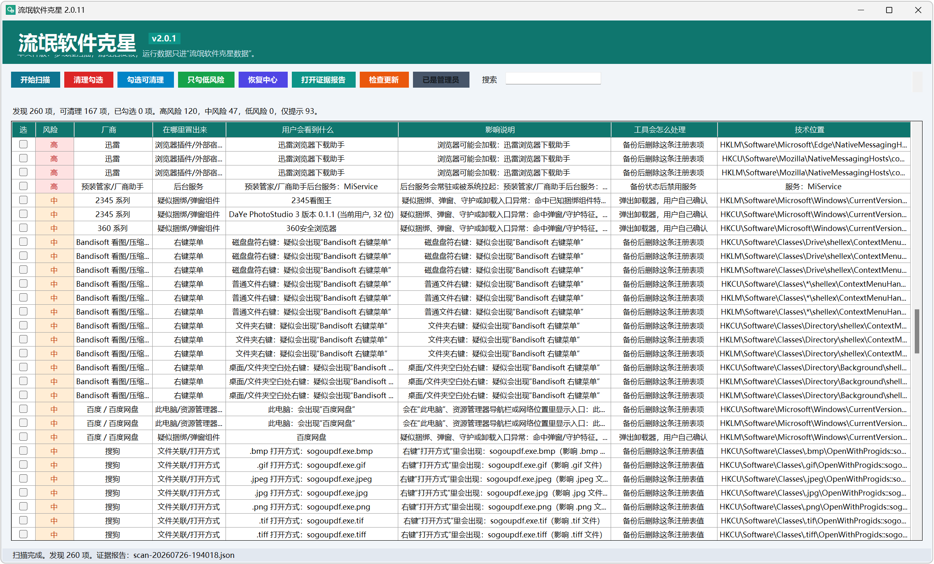
Task: Sort by the 用户会看到什么 column header
Action: pyautogui.click(x=311, y=130)
